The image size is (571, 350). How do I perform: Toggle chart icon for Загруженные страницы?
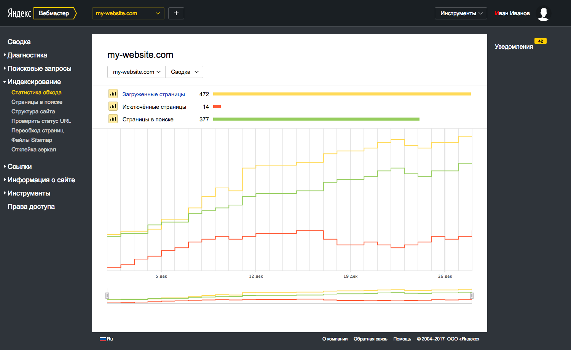click(113, 94)
